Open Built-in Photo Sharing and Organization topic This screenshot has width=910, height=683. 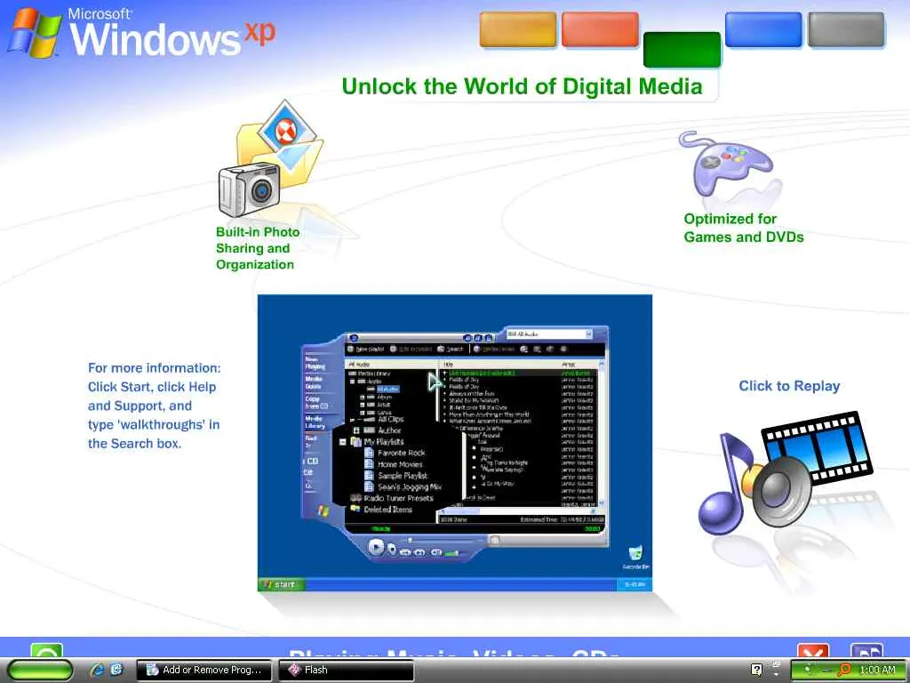[258, 248]
